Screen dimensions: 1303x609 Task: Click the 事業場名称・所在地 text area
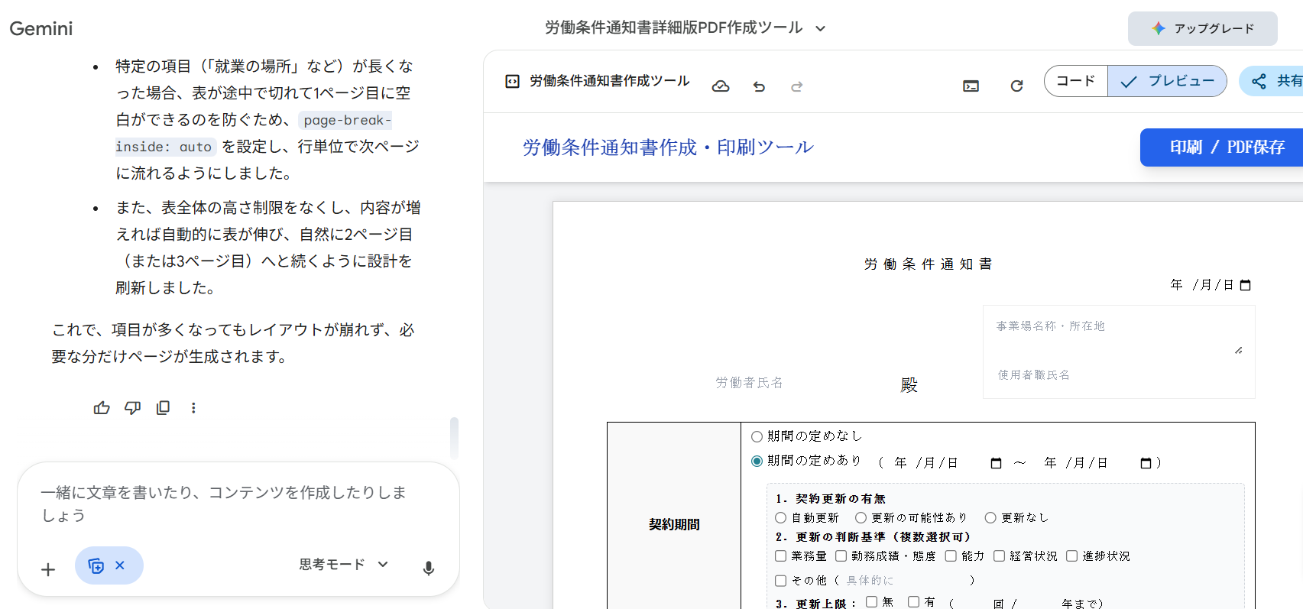tap(1119, 335)
